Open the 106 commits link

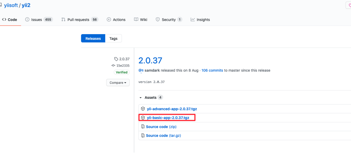212,70
